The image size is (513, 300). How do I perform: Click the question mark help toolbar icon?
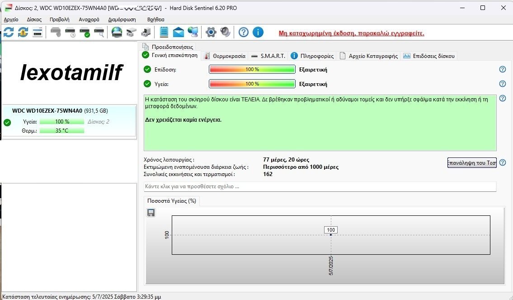click(244, 32)
